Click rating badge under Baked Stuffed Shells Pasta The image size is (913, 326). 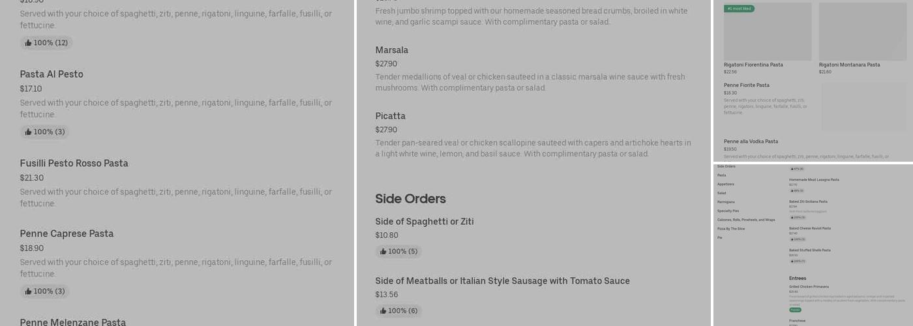798,261
